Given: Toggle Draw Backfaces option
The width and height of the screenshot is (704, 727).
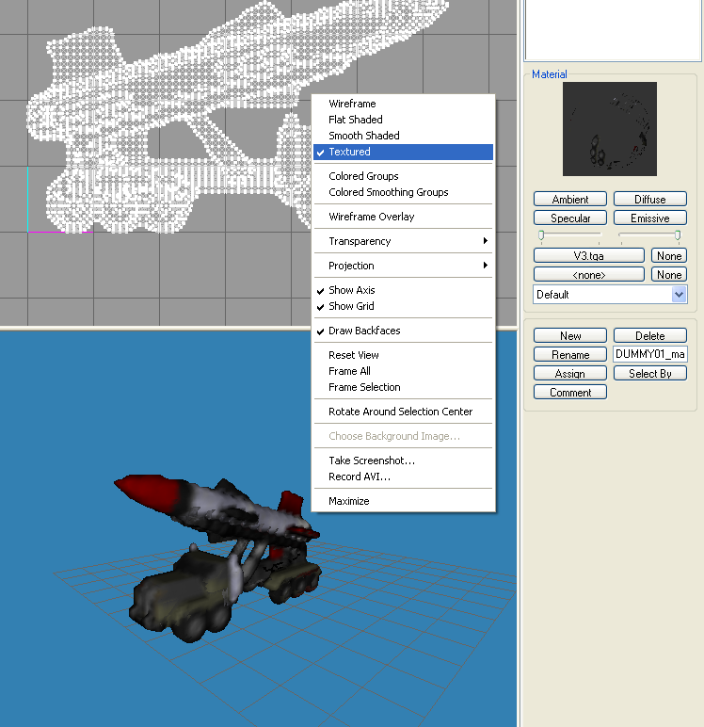Looking at the screenshot, I should (403, 331).
